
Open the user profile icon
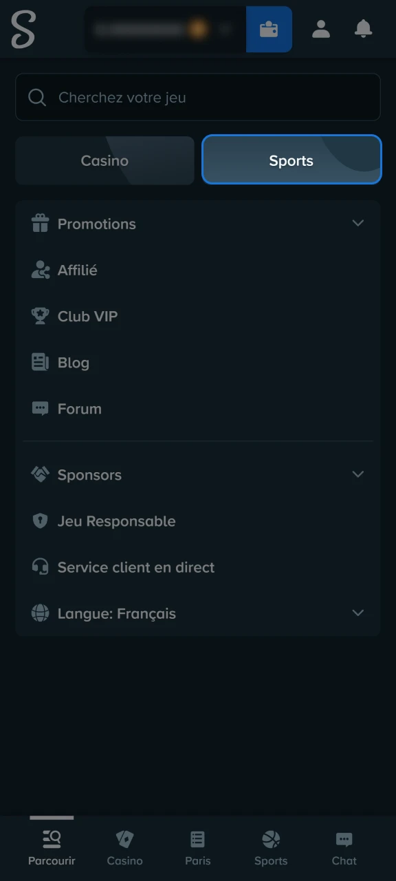point(321,29)
